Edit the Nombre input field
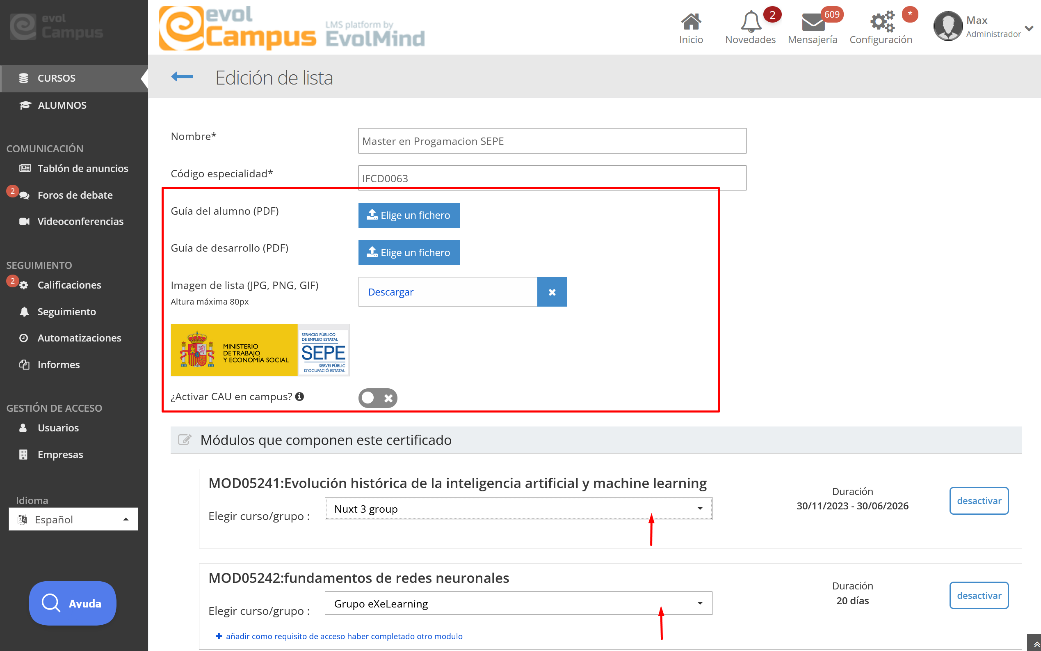The image size is (1041, 651). (552, 141)
